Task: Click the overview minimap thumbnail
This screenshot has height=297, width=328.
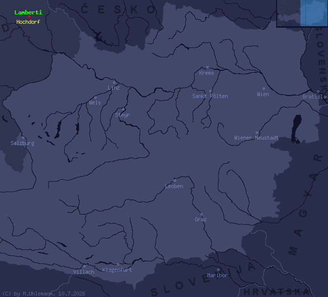Action: pos(302,13)
